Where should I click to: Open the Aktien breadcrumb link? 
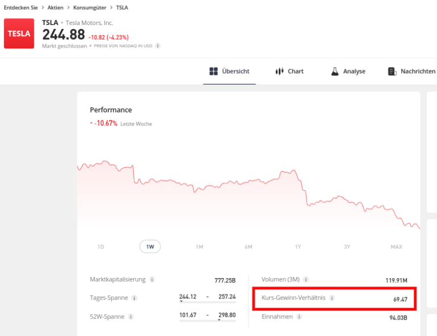(x=55, y=7)
